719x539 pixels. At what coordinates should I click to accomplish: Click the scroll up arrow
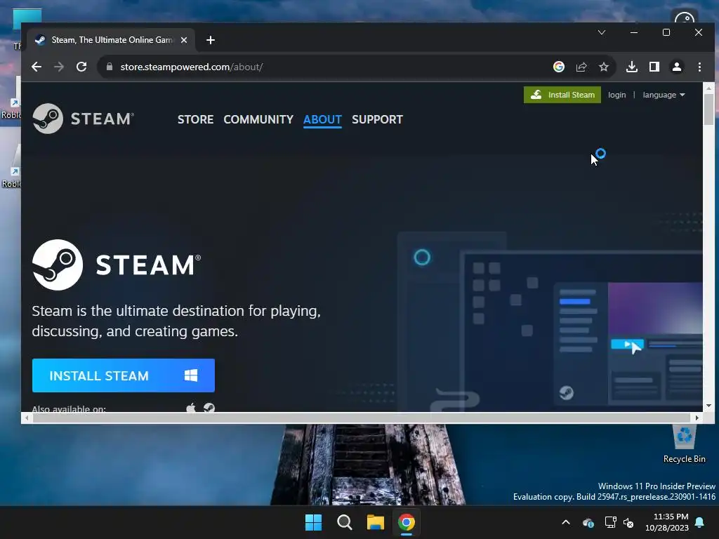[708, 88]
